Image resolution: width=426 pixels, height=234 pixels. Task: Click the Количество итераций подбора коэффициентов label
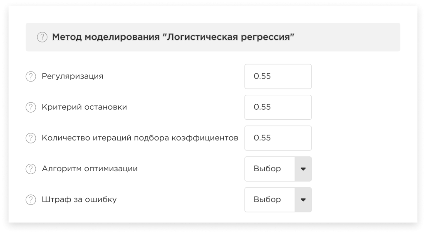point(140,138)
